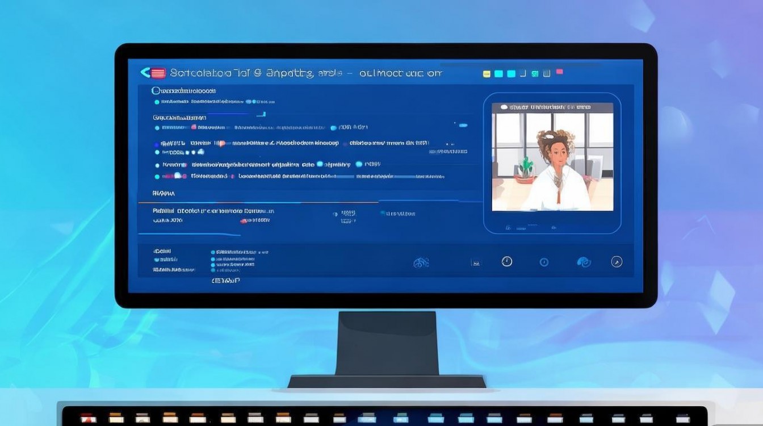Click the small picture icon in the bottom bar
Image resolution: width=763 pixels, height=426 pixels.
pos(476,263)
